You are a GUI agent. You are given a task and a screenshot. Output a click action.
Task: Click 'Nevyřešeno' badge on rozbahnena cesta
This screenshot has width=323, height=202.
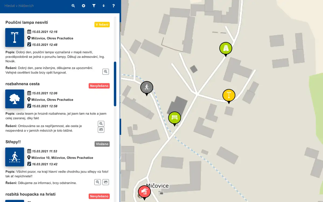tap(99, 86)
